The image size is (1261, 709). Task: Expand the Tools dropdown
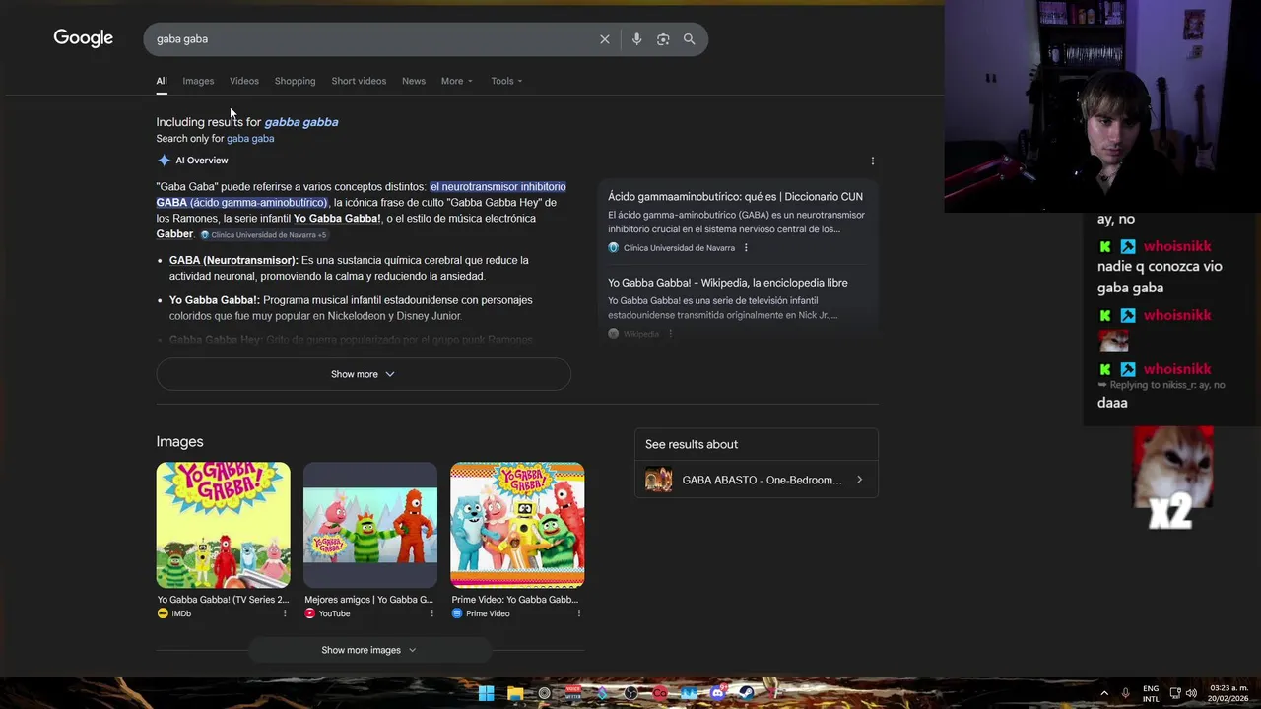tap(506, 81)
